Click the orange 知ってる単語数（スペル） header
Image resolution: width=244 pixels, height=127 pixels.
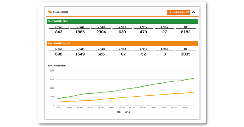pyautogui.click(x=122, y=43)
